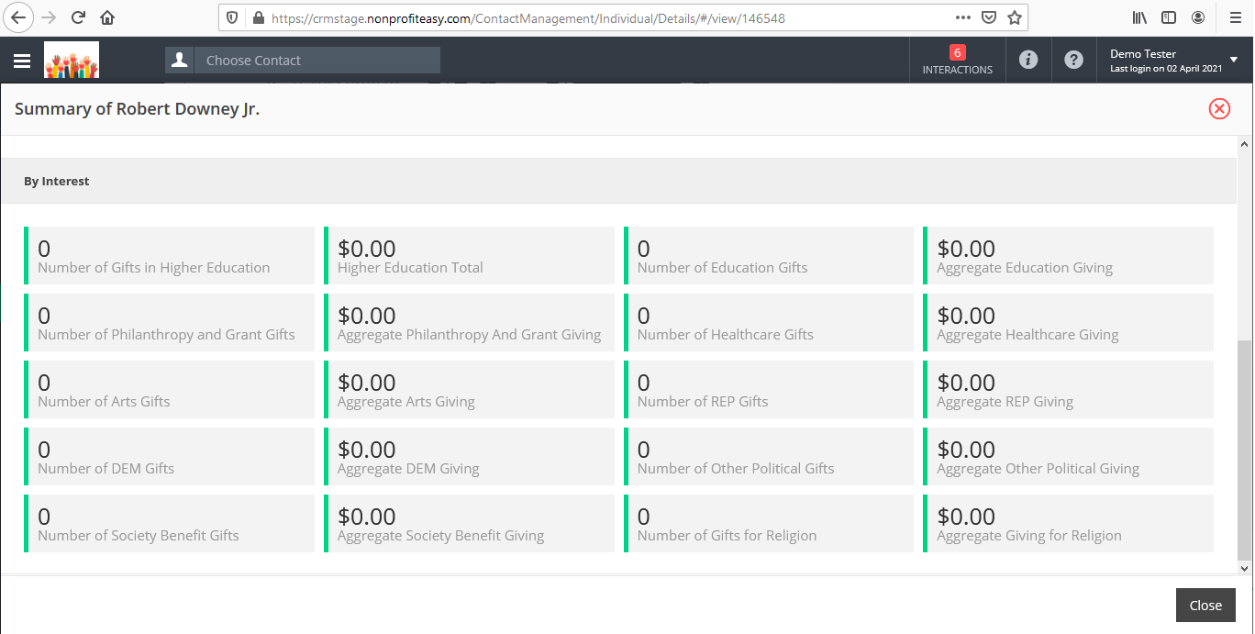The image size is (1255, 634).
Task: Select Aggregate Education Giving card
Action: 1068,256
